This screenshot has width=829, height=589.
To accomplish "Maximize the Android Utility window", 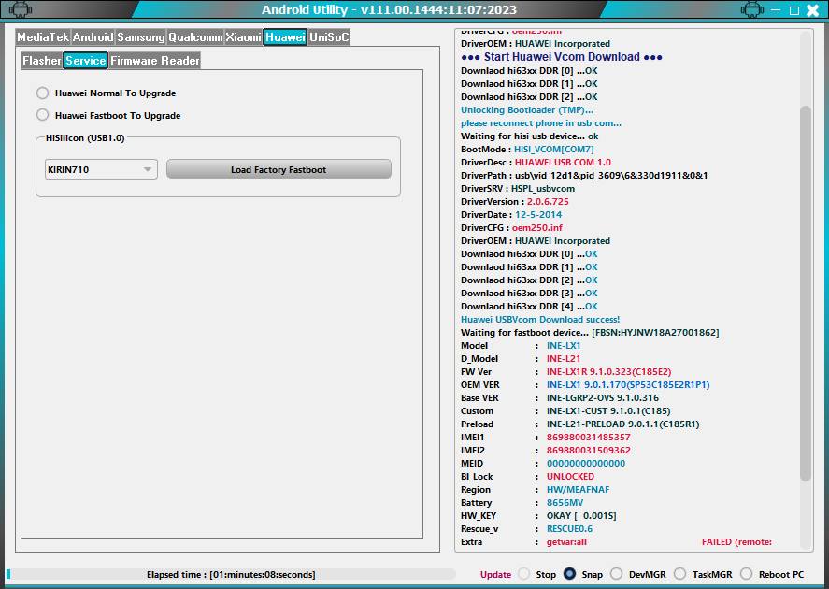I will (x=793, y=10).
